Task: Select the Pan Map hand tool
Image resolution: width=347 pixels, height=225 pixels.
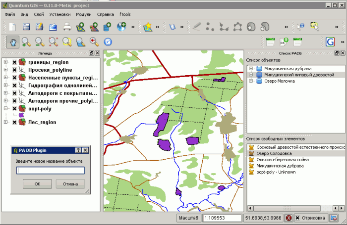Action: 12,42
